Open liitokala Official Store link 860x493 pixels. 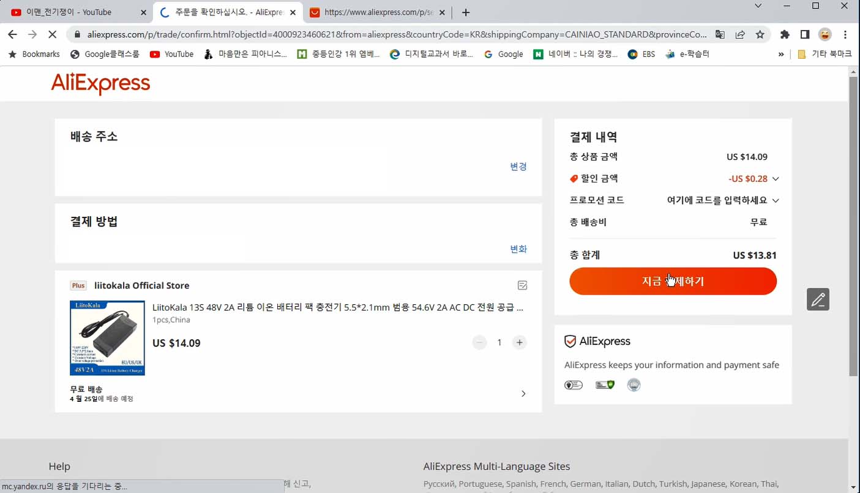tap(141, 285)
